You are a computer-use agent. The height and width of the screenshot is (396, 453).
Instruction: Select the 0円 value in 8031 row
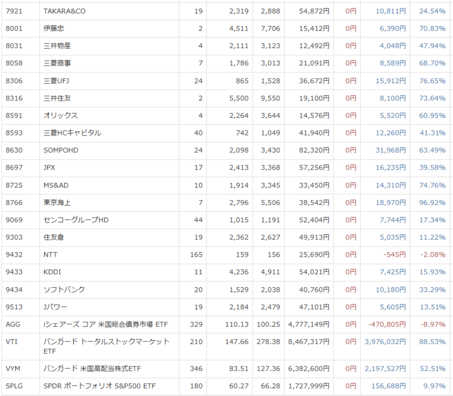(351, 46)
